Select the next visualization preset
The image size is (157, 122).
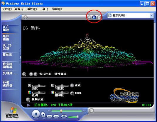tap(35, 74)
